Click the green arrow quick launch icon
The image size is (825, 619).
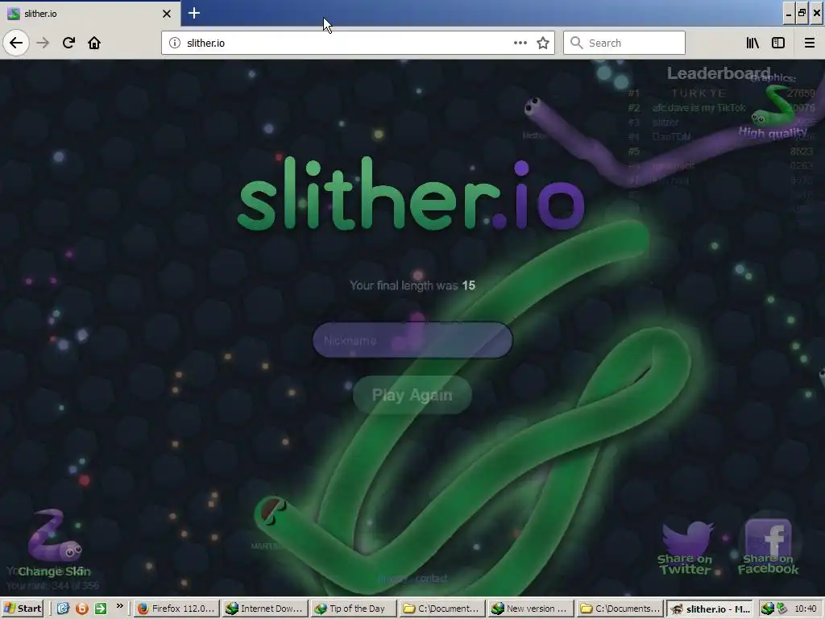click(101, 609)
